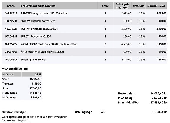Click the Enhetspris inkl. MVA header
Viewport: 170px width, 123px height.
click(x=122, y=6)
